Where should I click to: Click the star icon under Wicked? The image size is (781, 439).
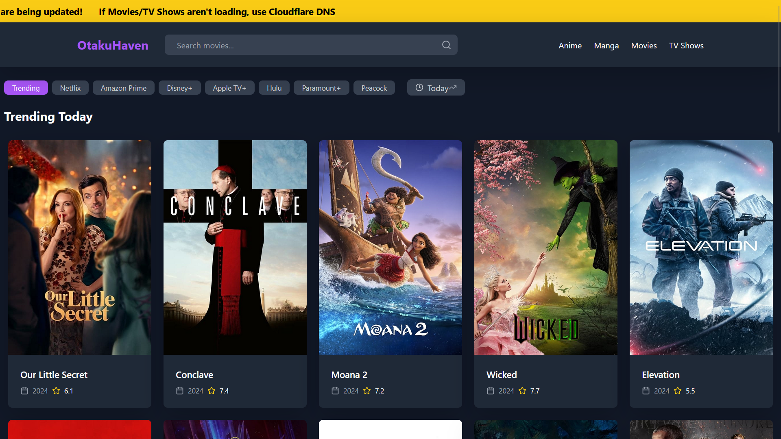522,391
